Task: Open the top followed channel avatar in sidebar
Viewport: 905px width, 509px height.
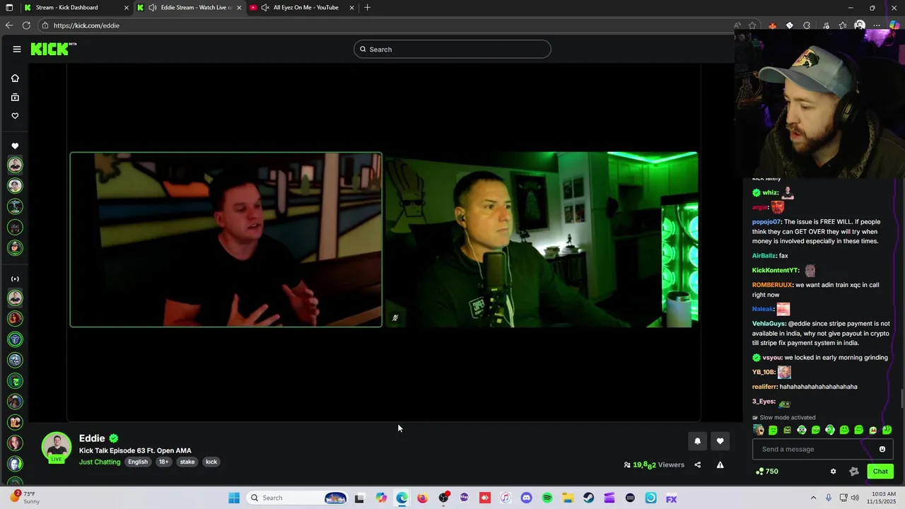Action: (15, 165)
